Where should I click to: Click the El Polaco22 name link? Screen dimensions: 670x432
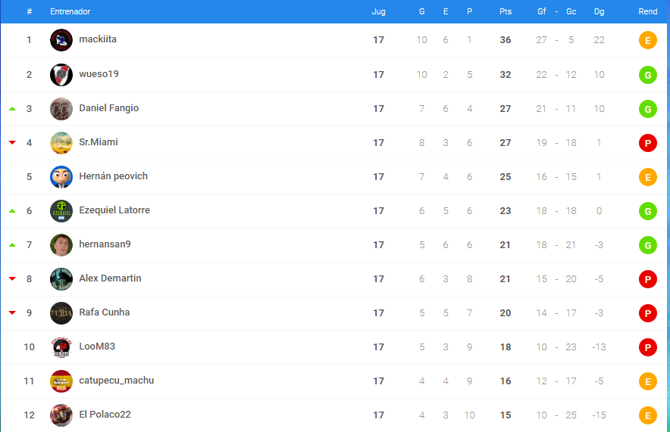pyautogui.click(x=105, y=415)
